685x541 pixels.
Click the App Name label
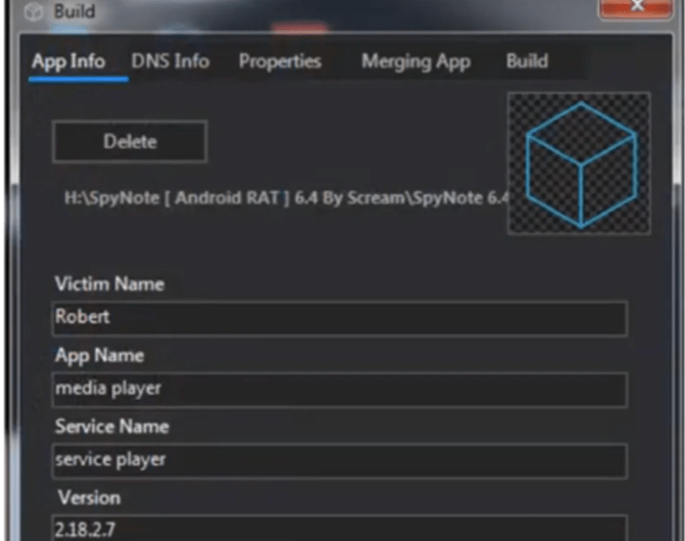pyautogui.click(x=99, y=356)
